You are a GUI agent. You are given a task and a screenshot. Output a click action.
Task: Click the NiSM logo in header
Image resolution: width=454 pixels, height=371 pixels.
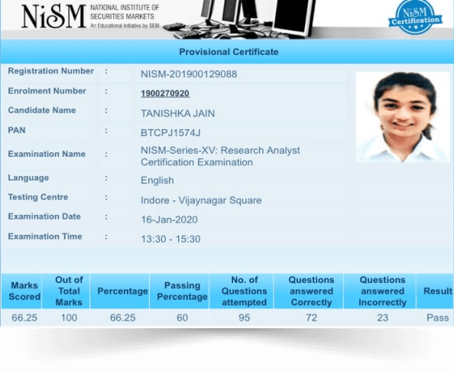(54, 17)
